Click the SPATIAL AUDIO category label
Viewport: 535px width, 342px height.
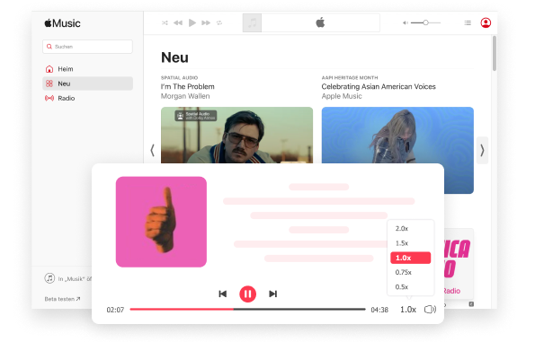pos(180,78)
